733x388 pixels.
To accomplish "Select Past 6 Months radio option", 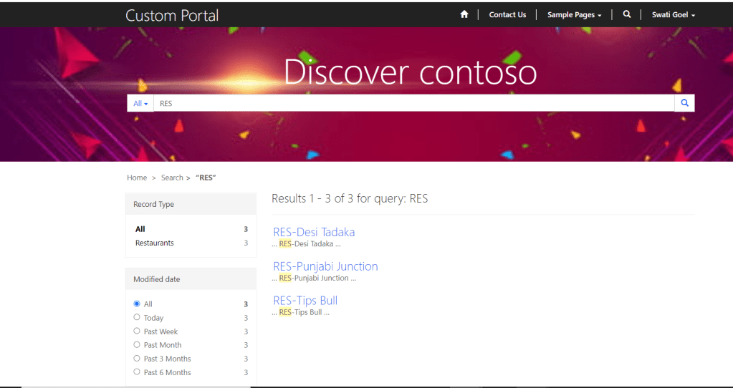I will click(x=137, y=372).
